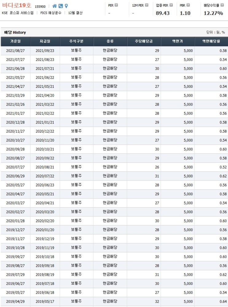
Task: Click 현금배당 in the 2021/08/27 row
Action: coord(110,50)
